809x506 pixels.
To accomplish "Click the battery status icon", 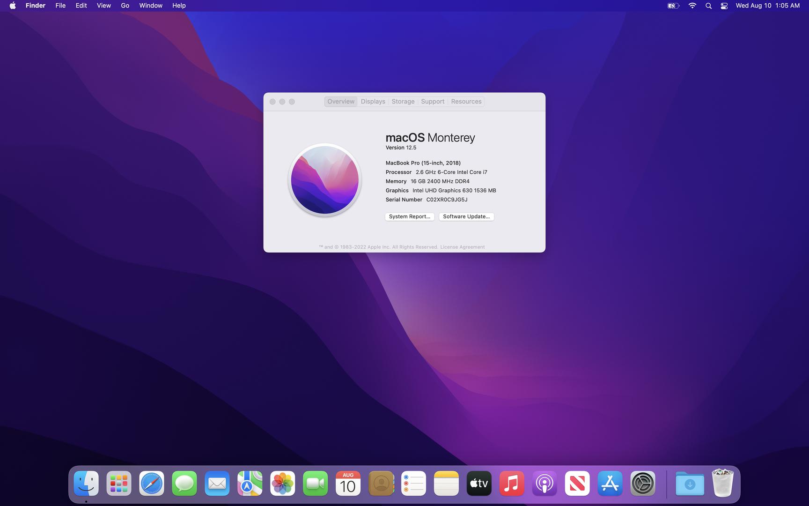I will 673,6.
